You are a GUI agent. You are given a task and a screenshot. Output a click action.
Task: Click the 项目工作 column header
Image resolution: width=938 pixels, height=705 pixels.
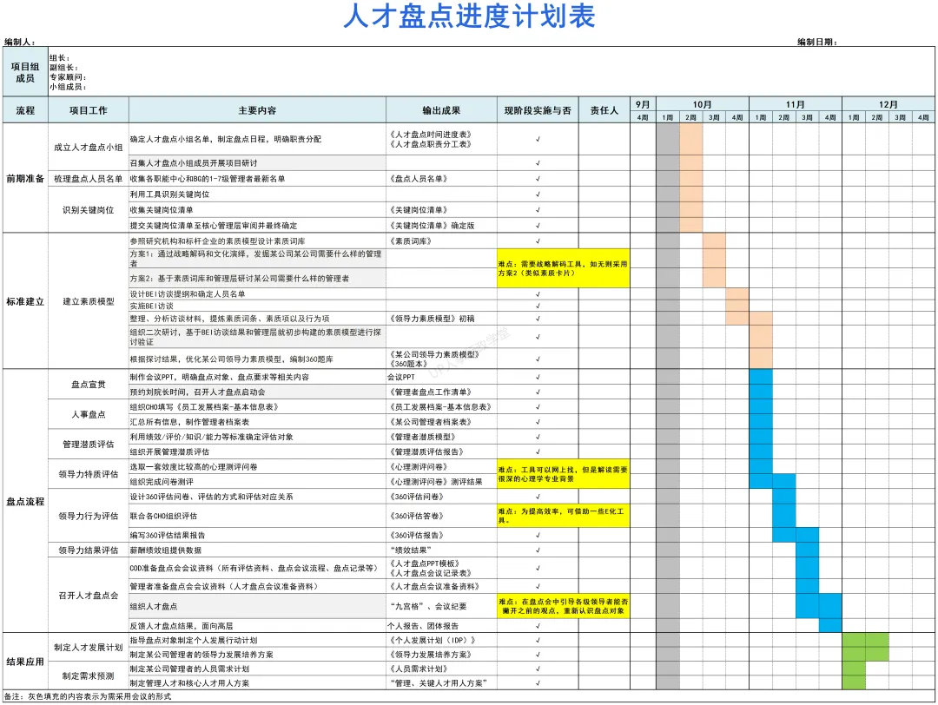pos(89,110)
